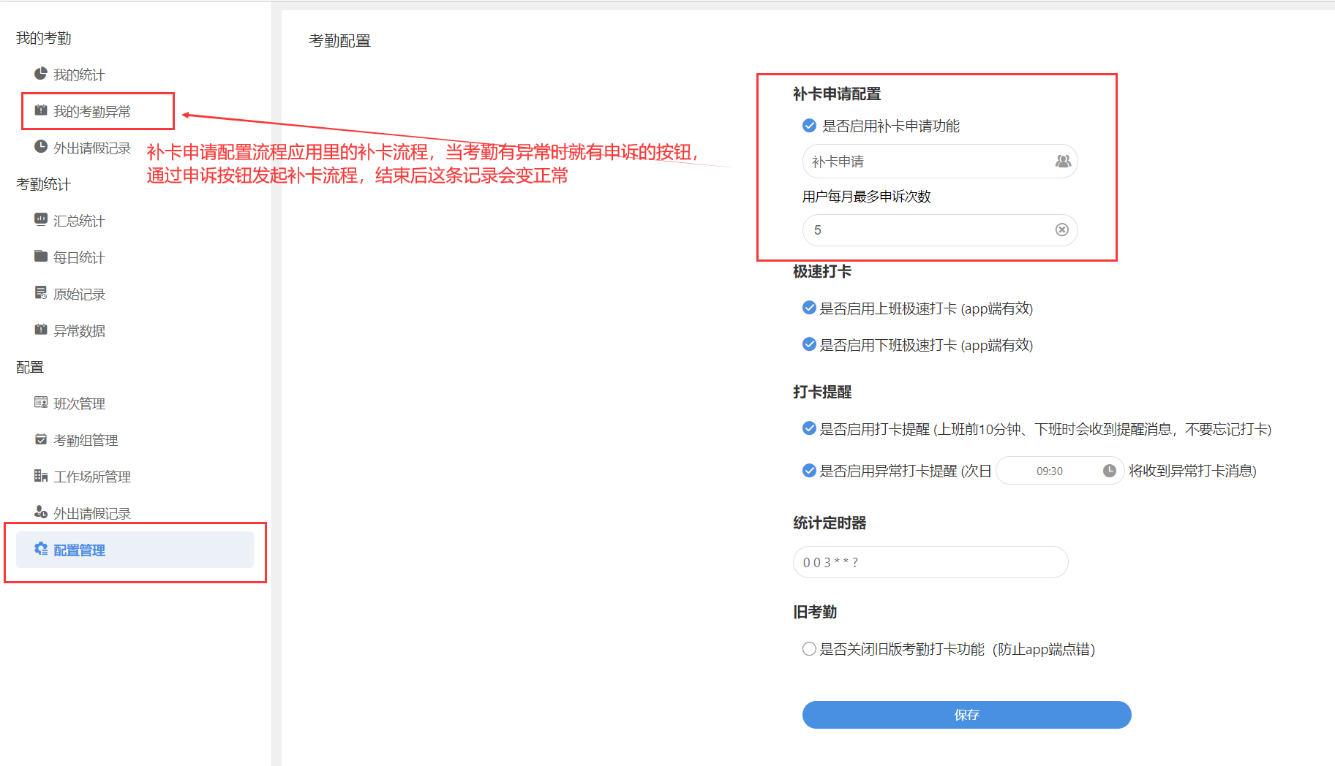This screenshot has width=1335, height=766.
Task: Toggle 是否启用补卡申请功能 checkbox
Action: tap(809, 126)
